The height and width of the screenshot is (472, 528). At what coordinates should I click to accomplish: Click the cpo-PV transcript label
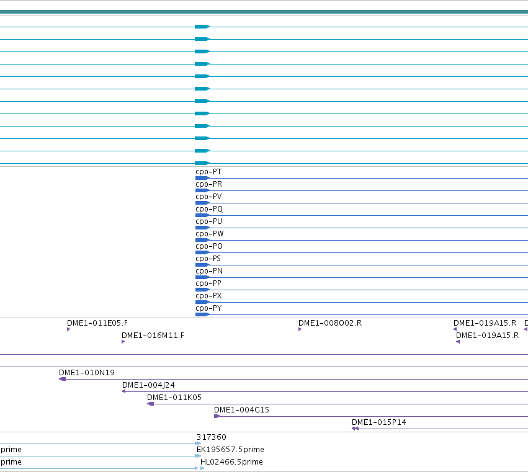pos(208,197)
